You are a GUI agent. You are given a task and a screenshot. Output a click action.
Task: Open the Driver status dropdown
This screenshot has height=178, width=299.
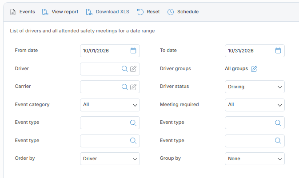(x=255, y=87)
